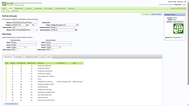Click the Website input field
Image resolution: width=189 pixels, height=106 pixels.
[24, 30]
